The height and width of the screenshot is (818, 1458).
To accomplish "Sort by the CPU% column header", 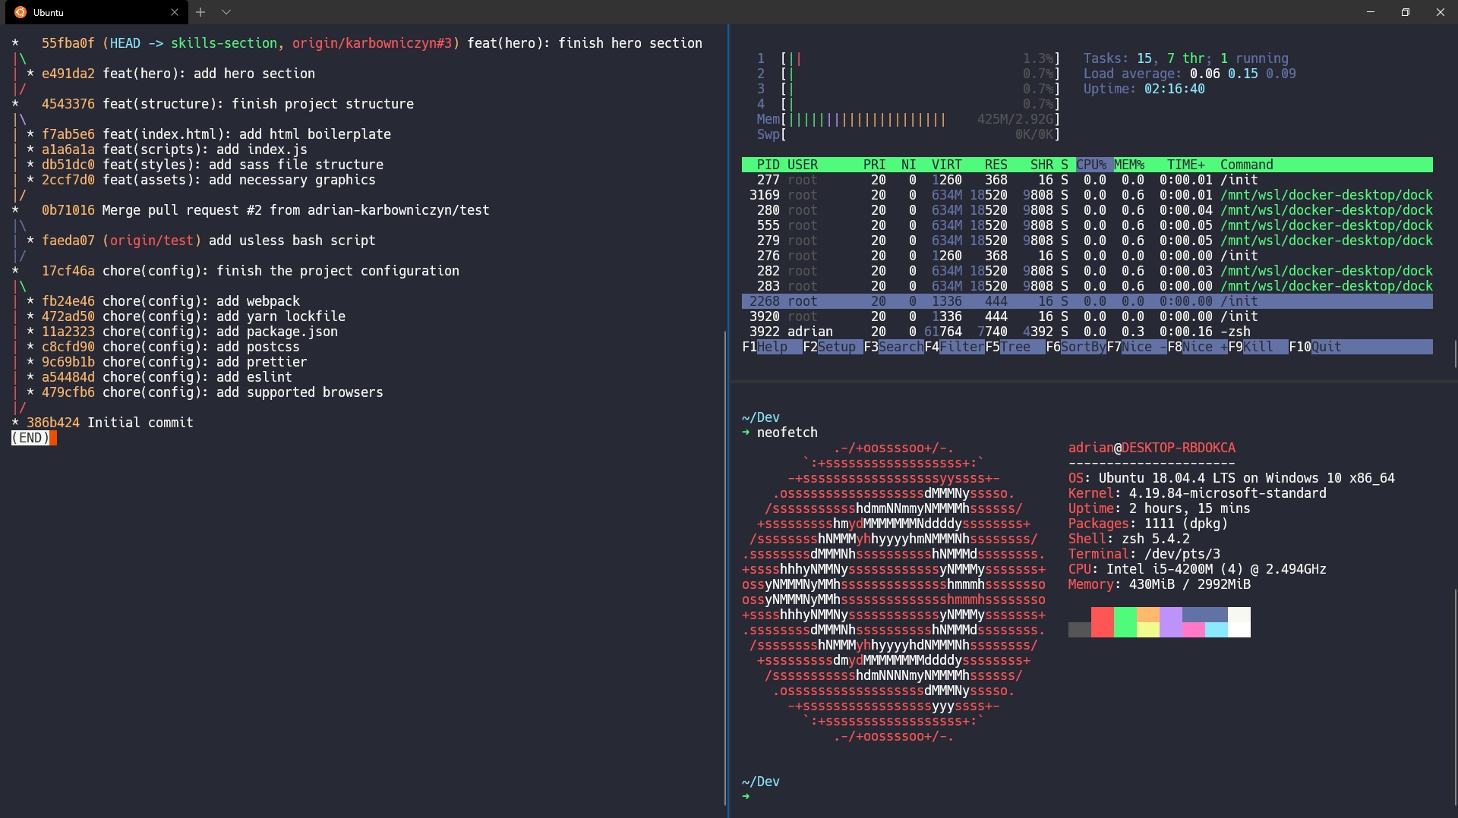I will (x=1091, y=165).
